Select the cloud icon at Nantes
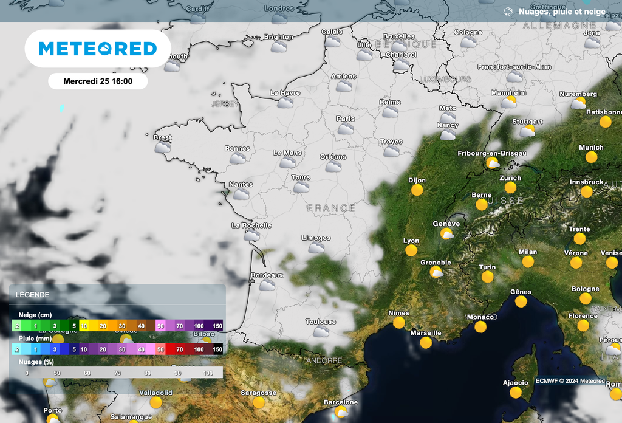The width and height of the screenshot is (622, 423). click(x=241, y=194)
